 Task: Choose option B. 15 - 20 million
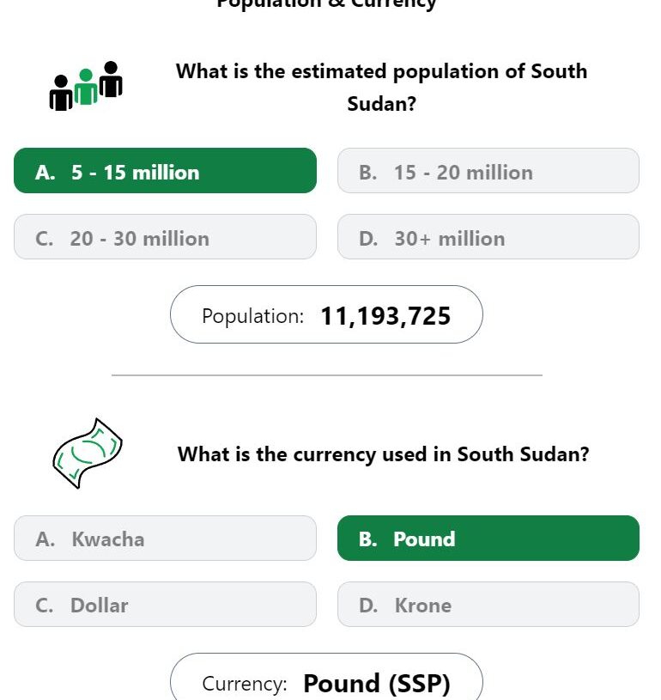(x=488, y=171)
